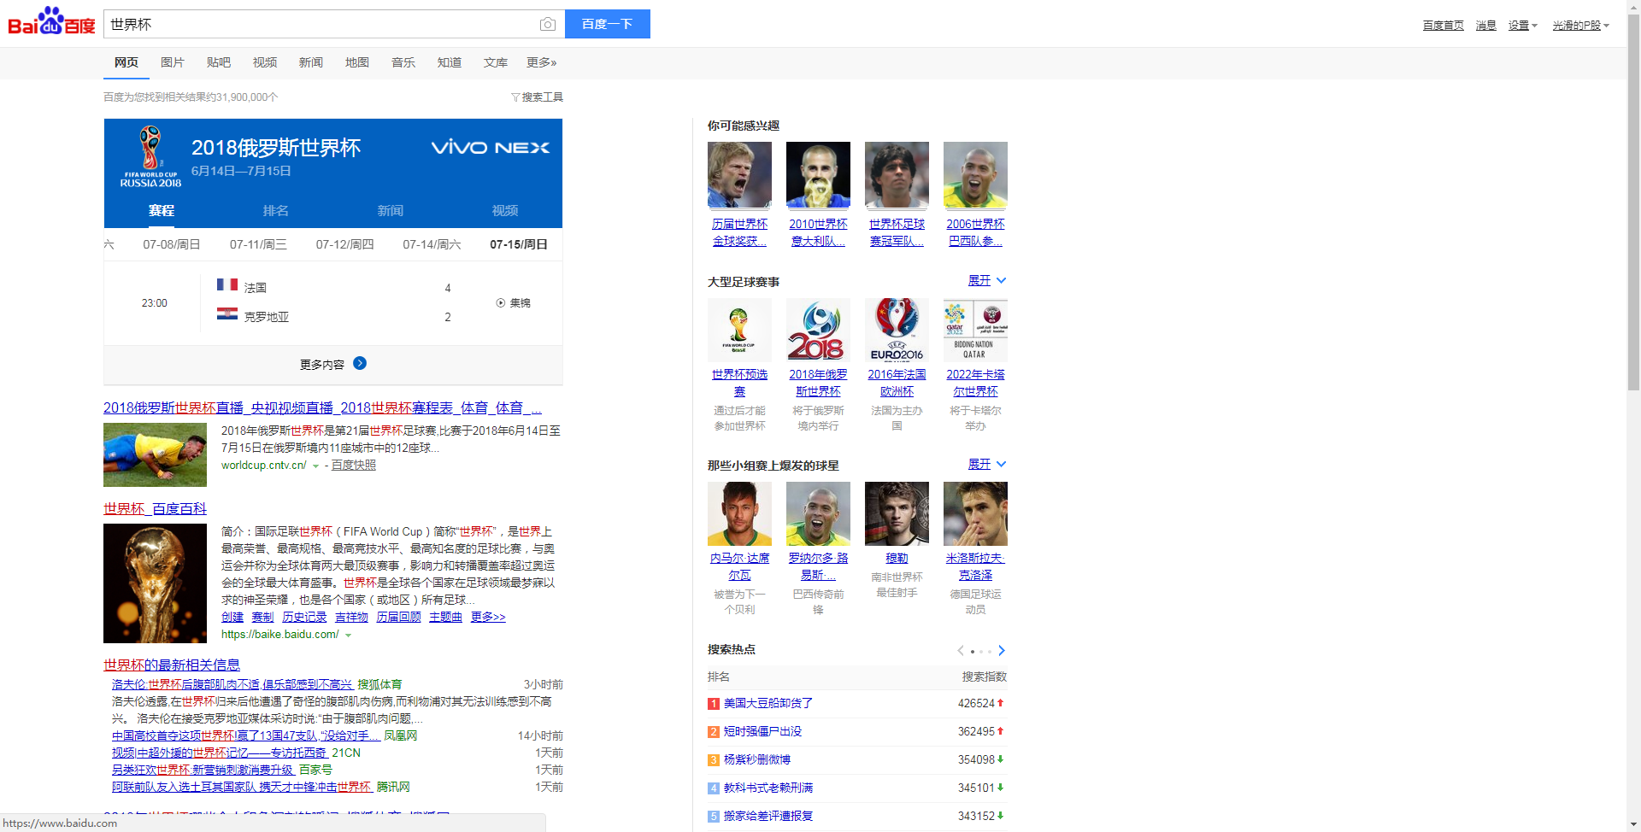The image size is (1641, 832).
Task: Expand 大型足球赛事 section with 展开
Action: tap(987, 281)
